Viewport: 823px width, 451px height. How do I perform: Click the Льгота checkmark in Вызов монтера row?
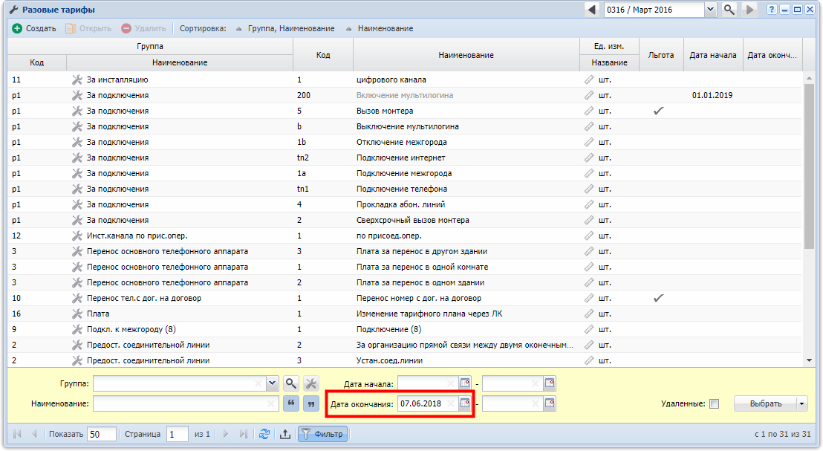point(658,111)
